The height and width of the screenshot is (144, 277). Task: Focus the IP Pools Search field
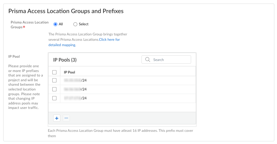170,60
